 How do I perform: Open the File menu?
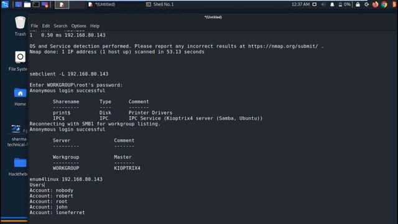34,26
